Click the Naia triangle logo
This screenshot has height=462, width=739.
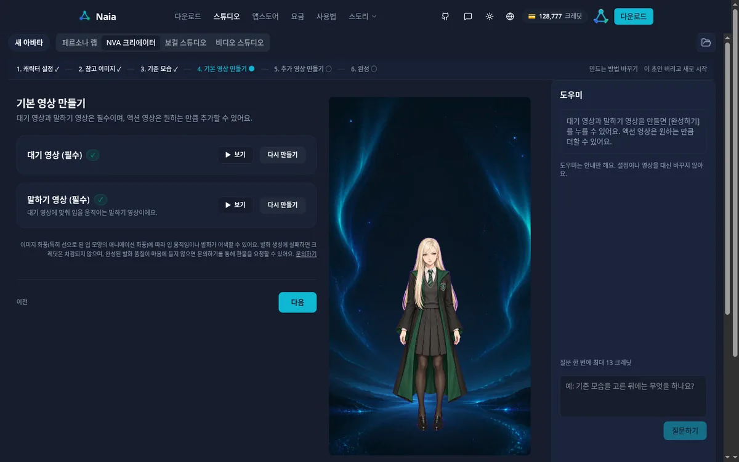[85, 16]
